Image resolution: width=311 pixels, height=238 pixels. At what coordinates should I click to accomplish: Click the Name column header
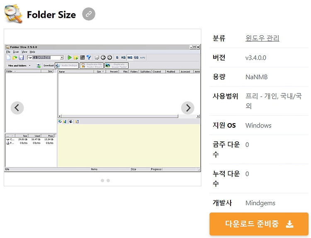coord(76,72)
